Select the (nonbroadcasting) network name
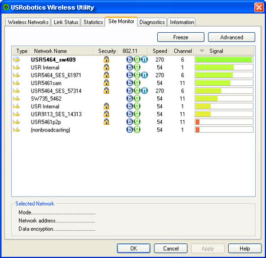This screenshot has height=258, width=266. tap(51, 130)
